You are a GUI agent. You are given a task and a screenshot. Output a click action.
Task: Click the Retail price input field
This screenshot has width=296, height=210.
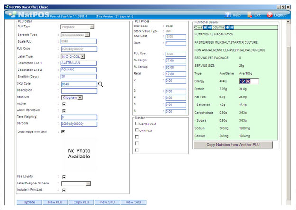click(176, 74)
